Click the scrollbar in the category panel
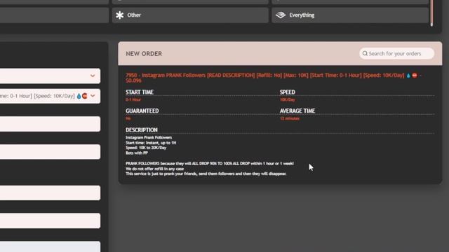The image size is (449, 252). coord(431,13)
